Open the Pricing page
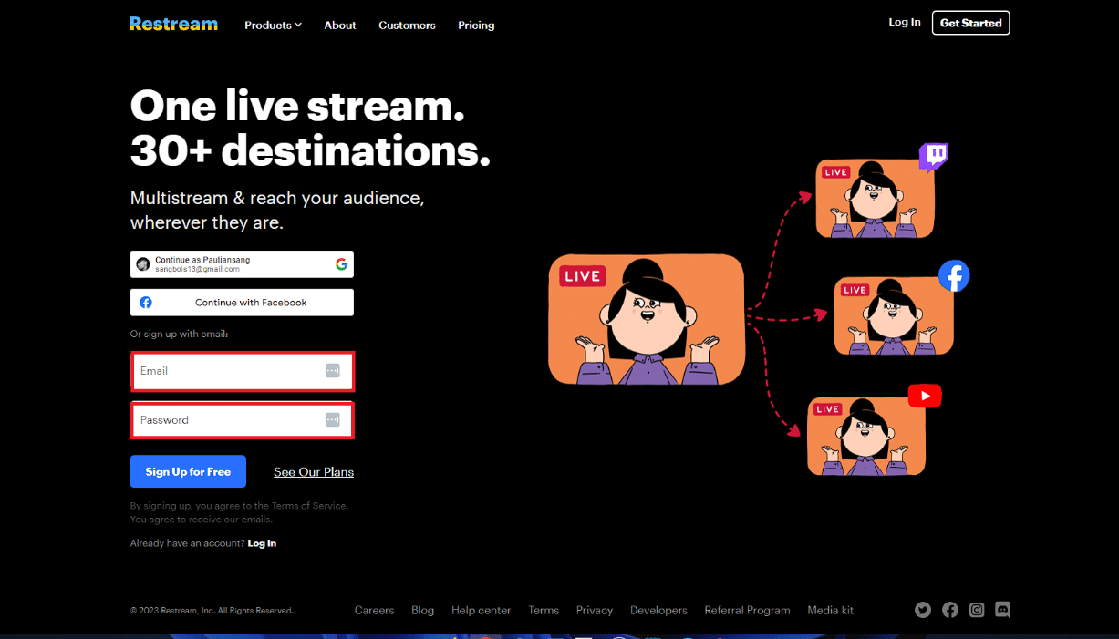The width and height of the screenshot is (1119, 639). [x=476, y=26]
